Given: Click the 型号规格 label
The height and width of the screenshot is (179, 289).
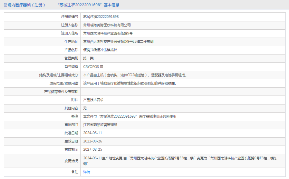Looking at the screenshot, I should (71, 67).
